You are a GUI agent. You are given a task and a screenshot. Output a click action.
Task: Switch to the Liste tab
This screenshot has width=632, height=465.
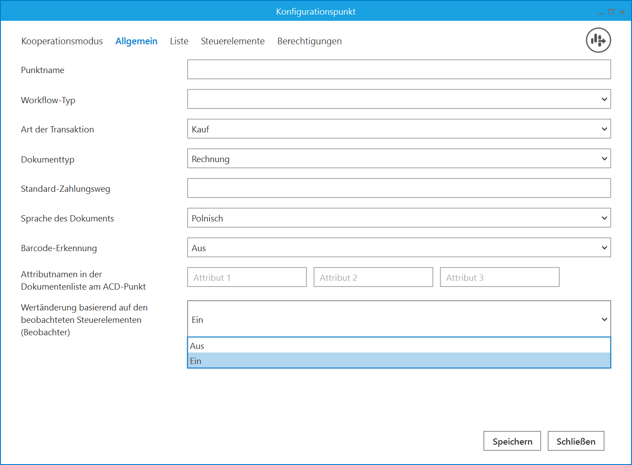tap(179, 41)
